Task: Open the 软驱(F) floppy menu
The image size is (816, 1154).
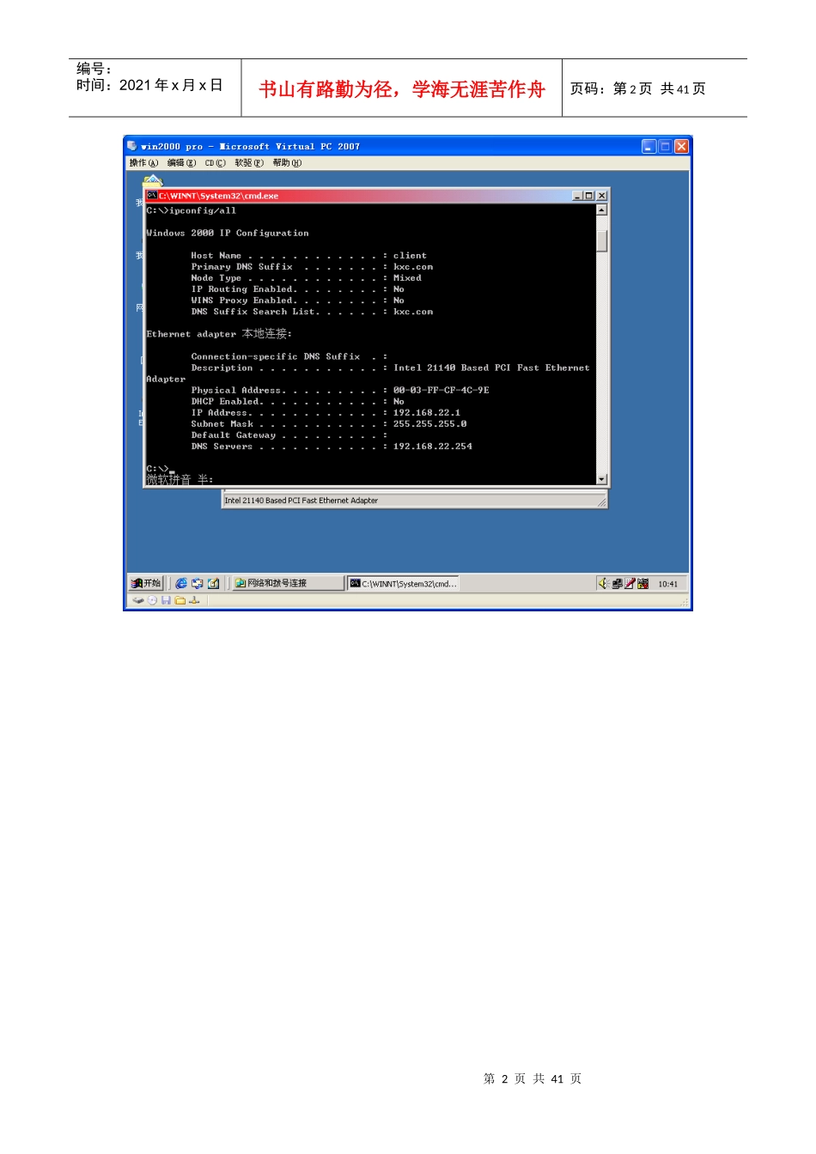Action: pos(249,163)
